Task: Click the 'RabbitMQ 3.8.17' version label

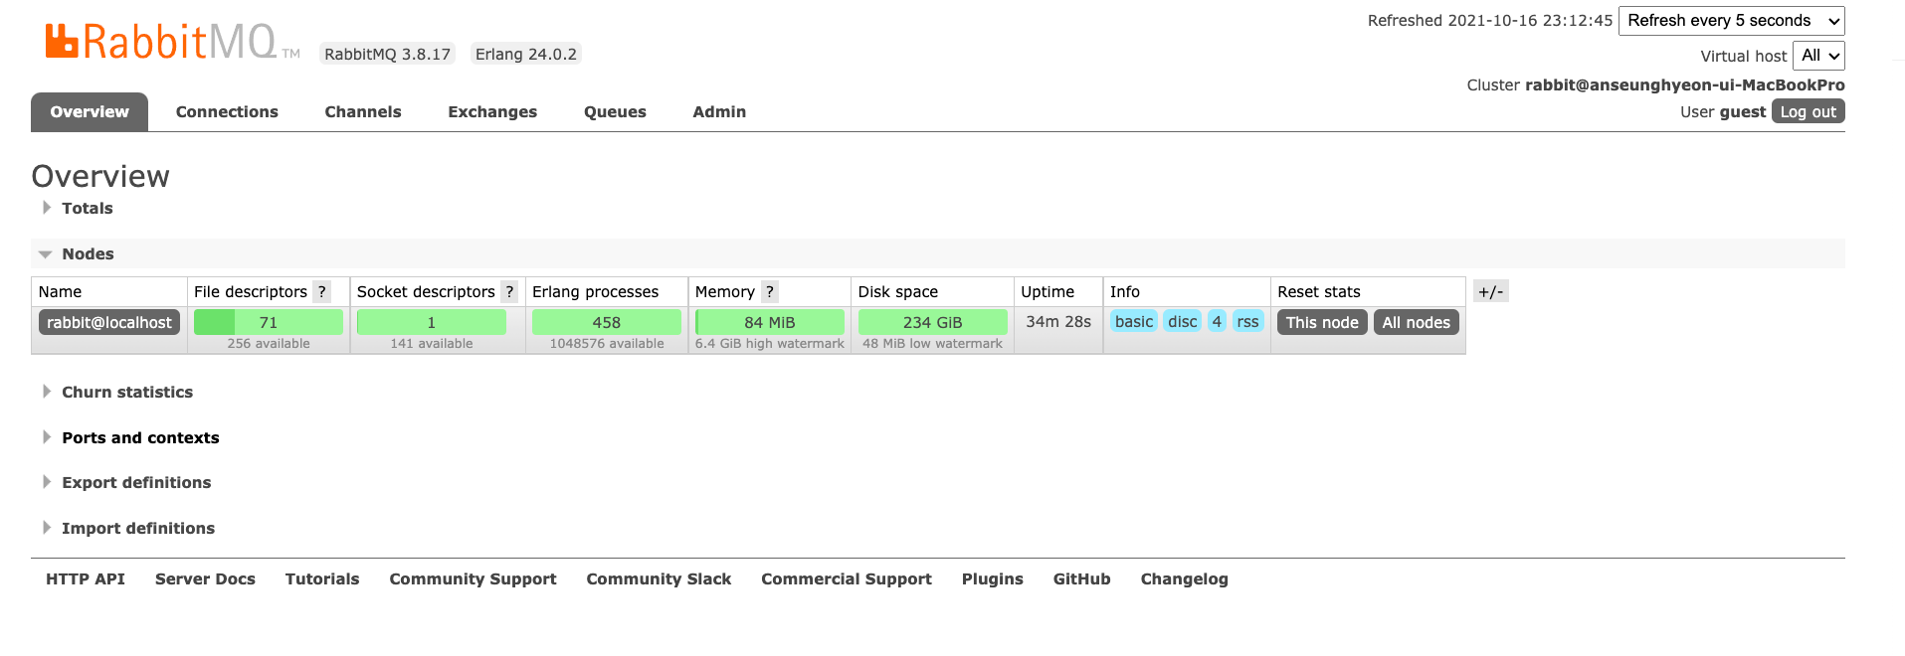Action: click(388, 54)
